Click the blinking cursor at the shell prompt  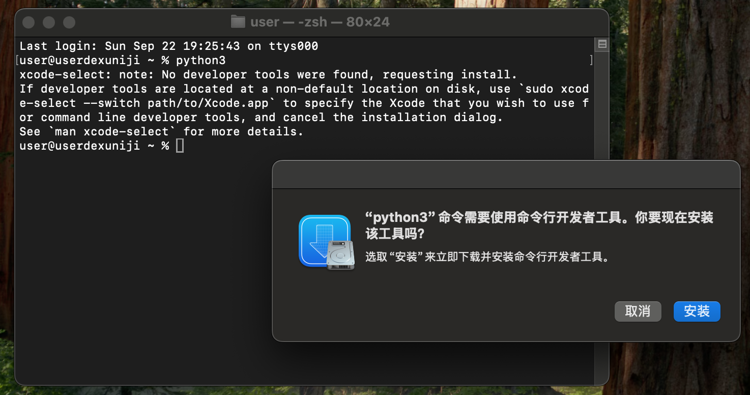(180, 146)
